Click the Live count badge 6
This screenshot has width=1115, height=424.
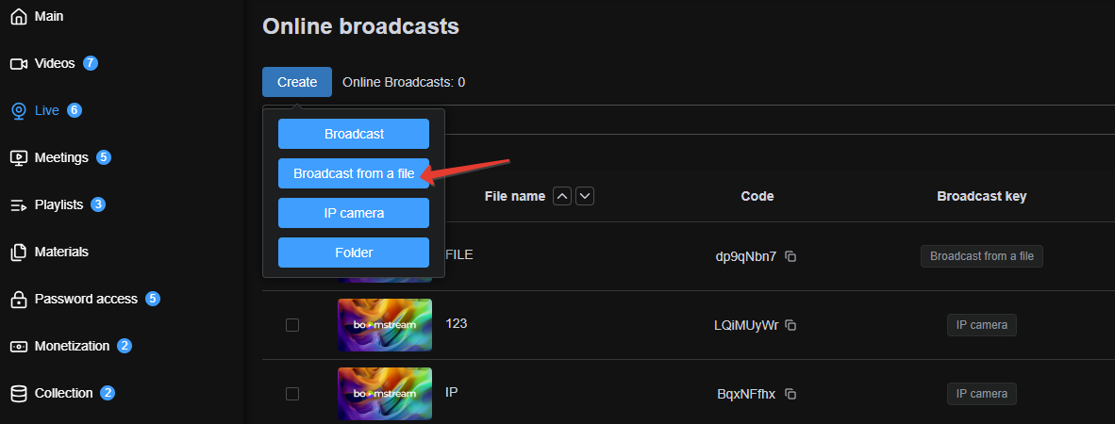(x=75, y=110)
